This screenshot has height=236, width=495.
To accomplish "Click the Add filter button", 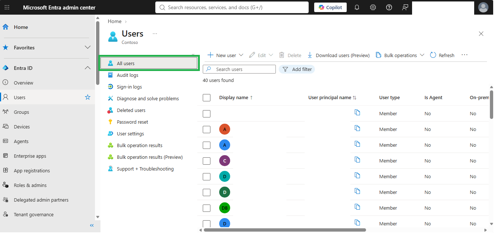I will tap(297, 69).
